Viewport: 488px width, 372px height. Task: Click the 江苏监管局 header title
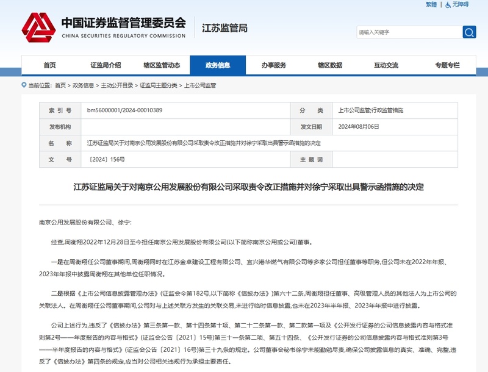click(224, 28)
